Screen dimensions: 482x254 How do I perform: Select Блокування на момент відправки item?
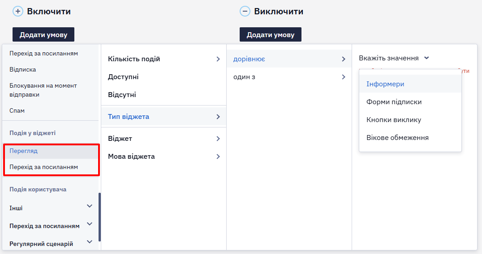(x=43, y=90)
